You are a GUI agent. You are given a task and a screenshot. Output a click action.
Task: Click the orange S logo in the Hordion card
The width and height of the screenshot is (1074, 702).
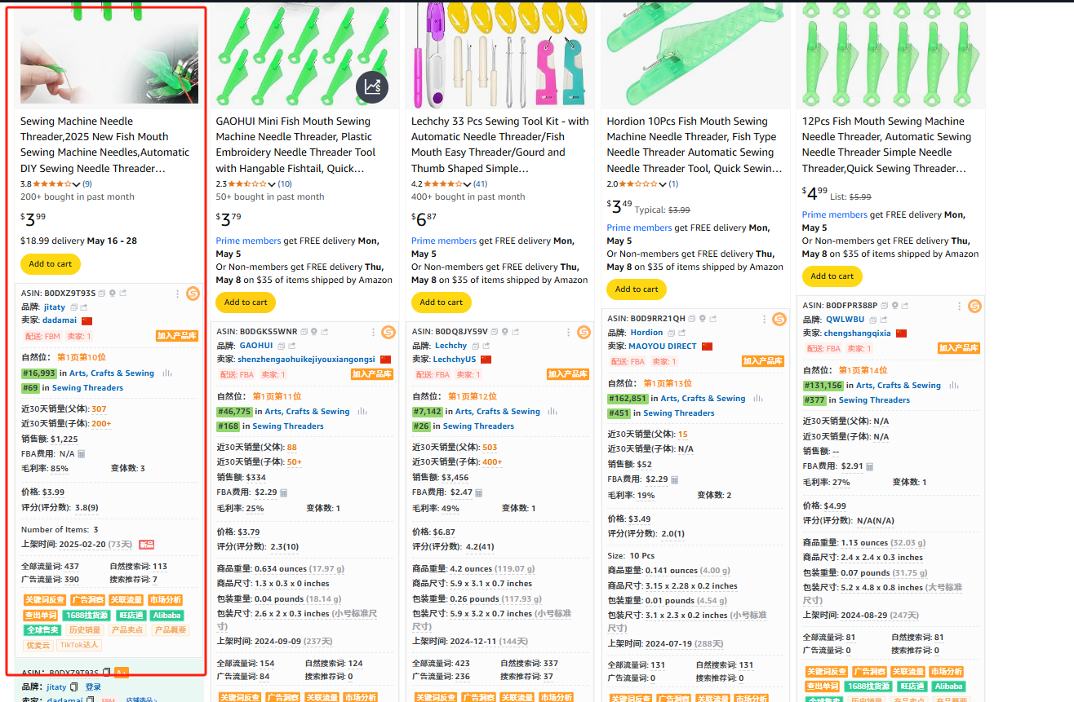pyautogui.click(x=779, y=319)
